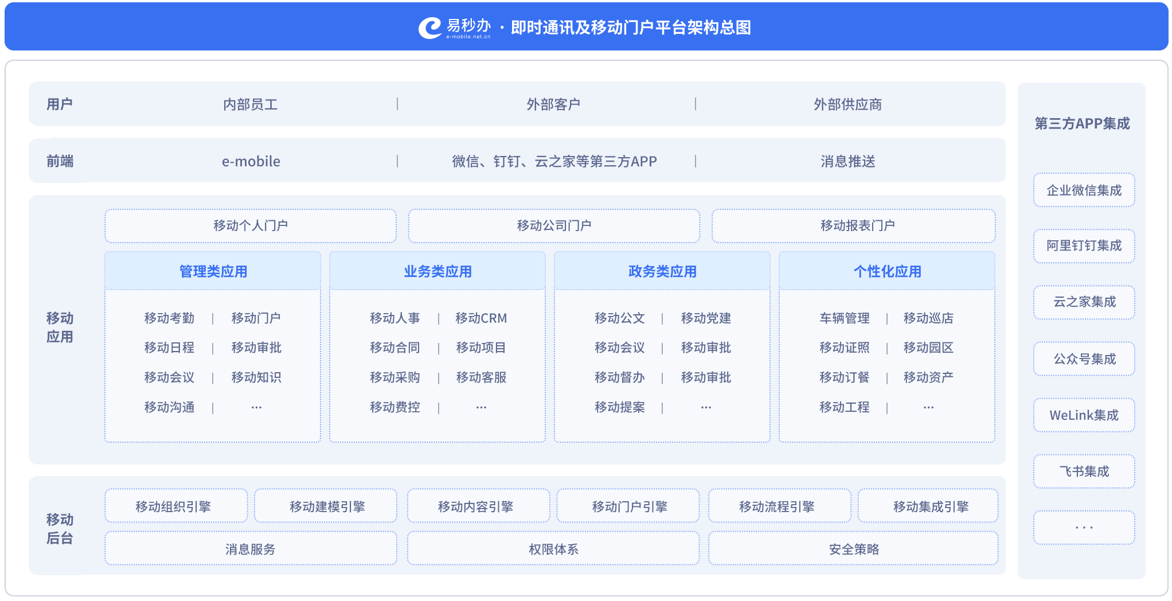Click the 安全策略 box
The image size is (1172, 601).
coord(853,549)
